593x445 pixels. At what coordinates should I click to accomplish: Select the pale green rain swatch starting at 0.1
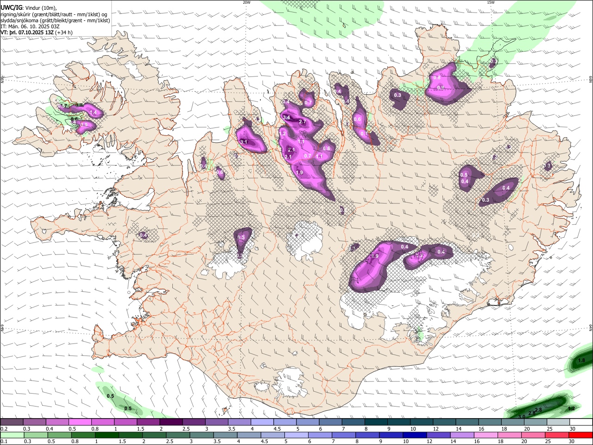12,435
